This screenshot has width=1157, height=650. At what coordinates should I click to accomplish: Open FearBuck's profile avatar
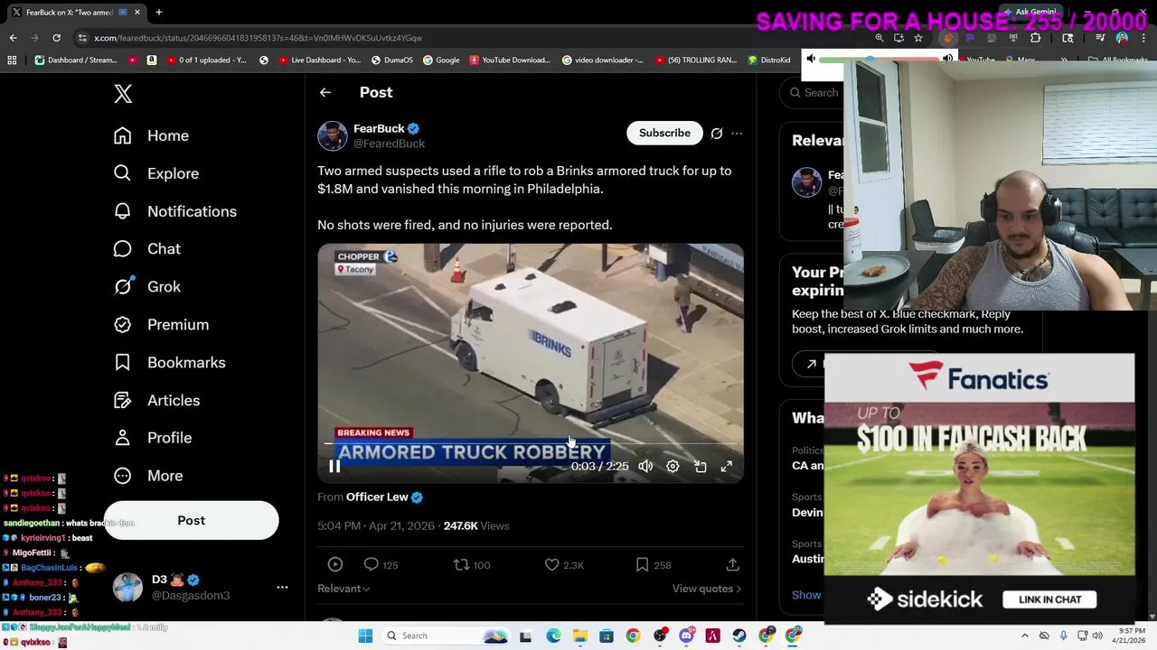333,135
